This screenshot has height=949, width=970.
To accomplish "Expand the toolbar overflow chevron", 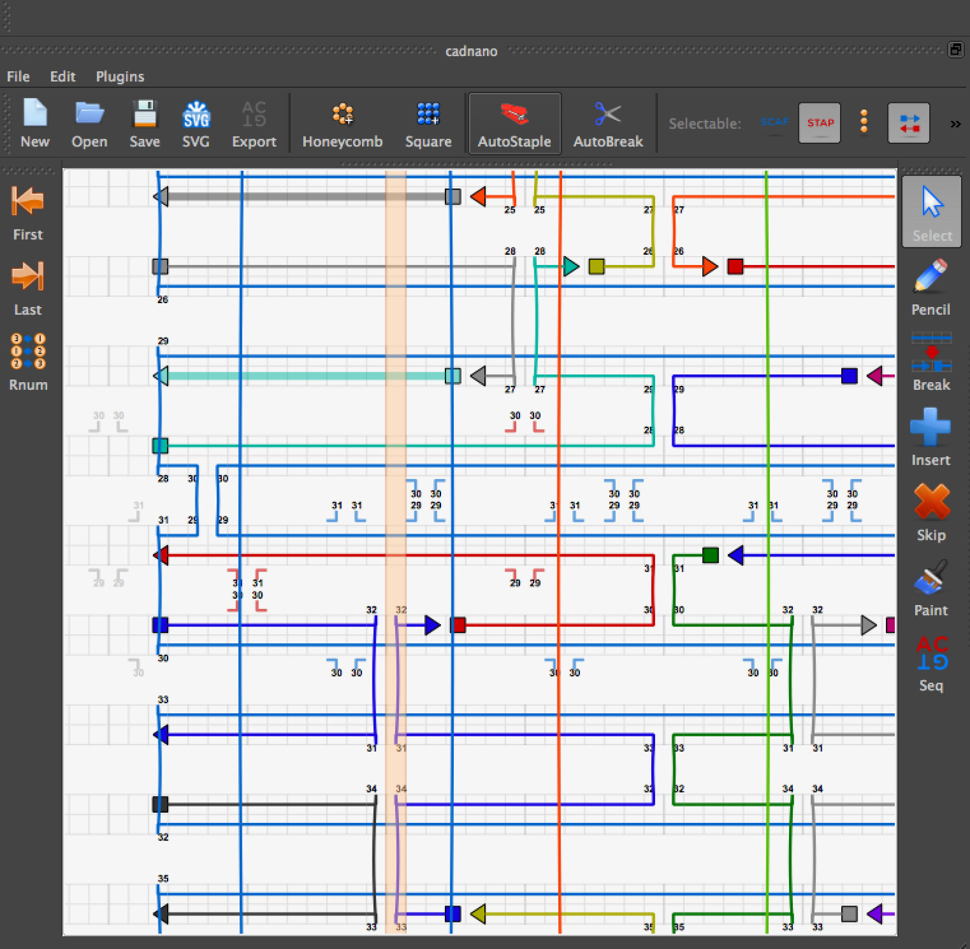I will coord(955,124).
